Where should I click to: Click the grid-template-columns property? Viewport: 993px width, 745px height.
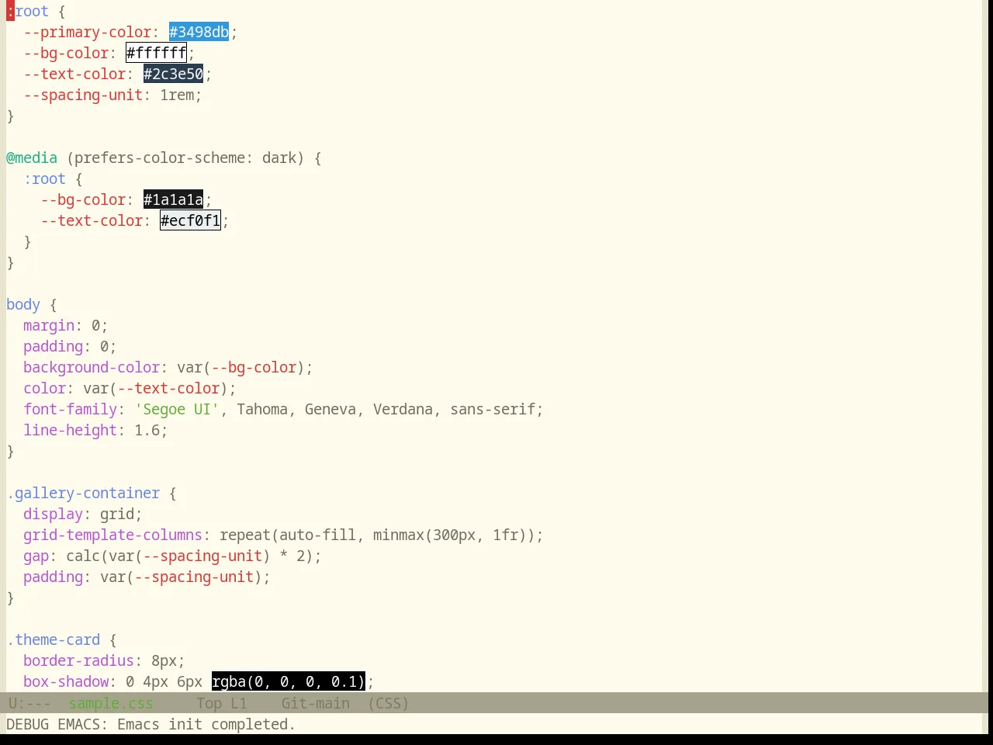[112, 535]
